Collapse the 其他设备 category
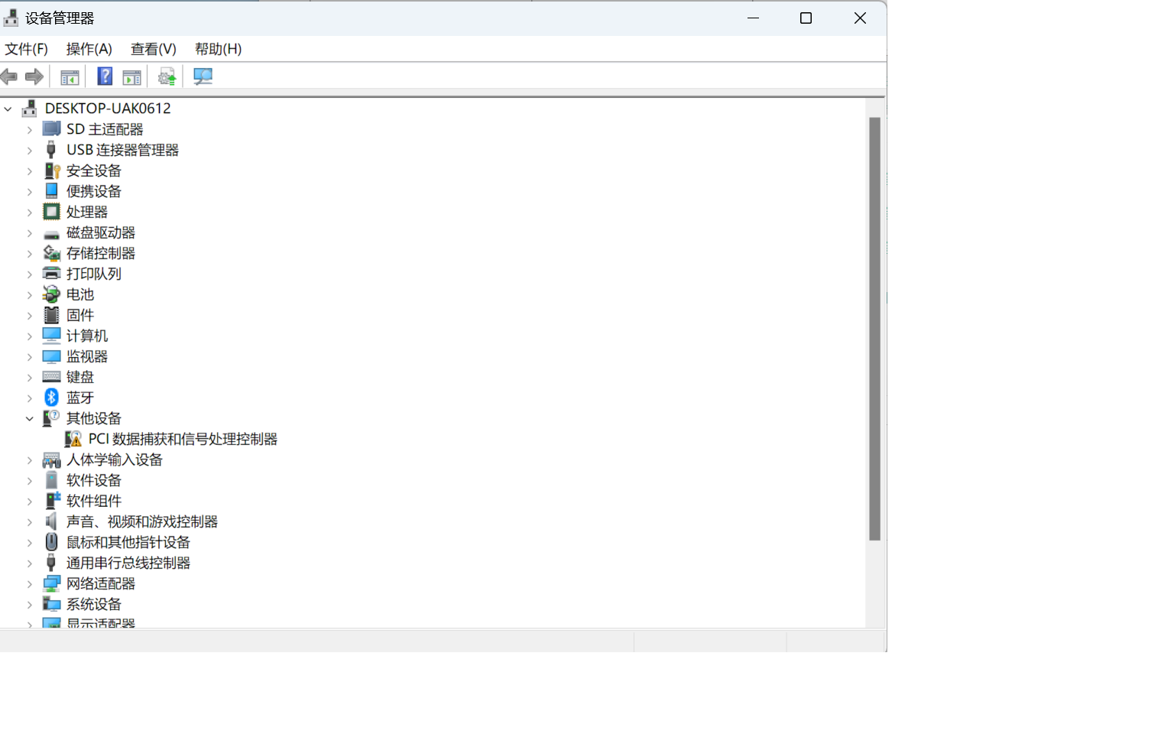This screenshot has height=734, width=1174. coord(30,418)
